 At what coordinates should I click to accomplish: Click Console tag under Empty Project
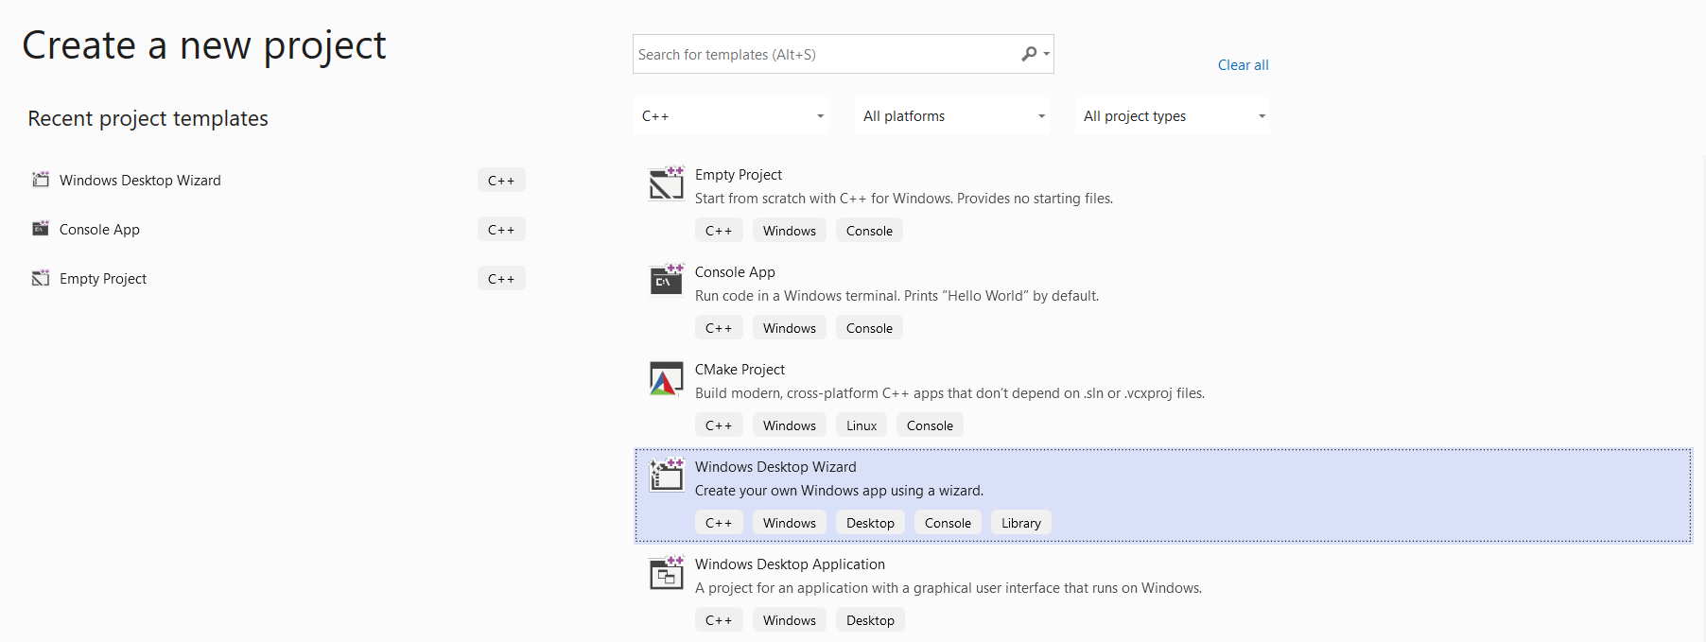pos(869,231)
